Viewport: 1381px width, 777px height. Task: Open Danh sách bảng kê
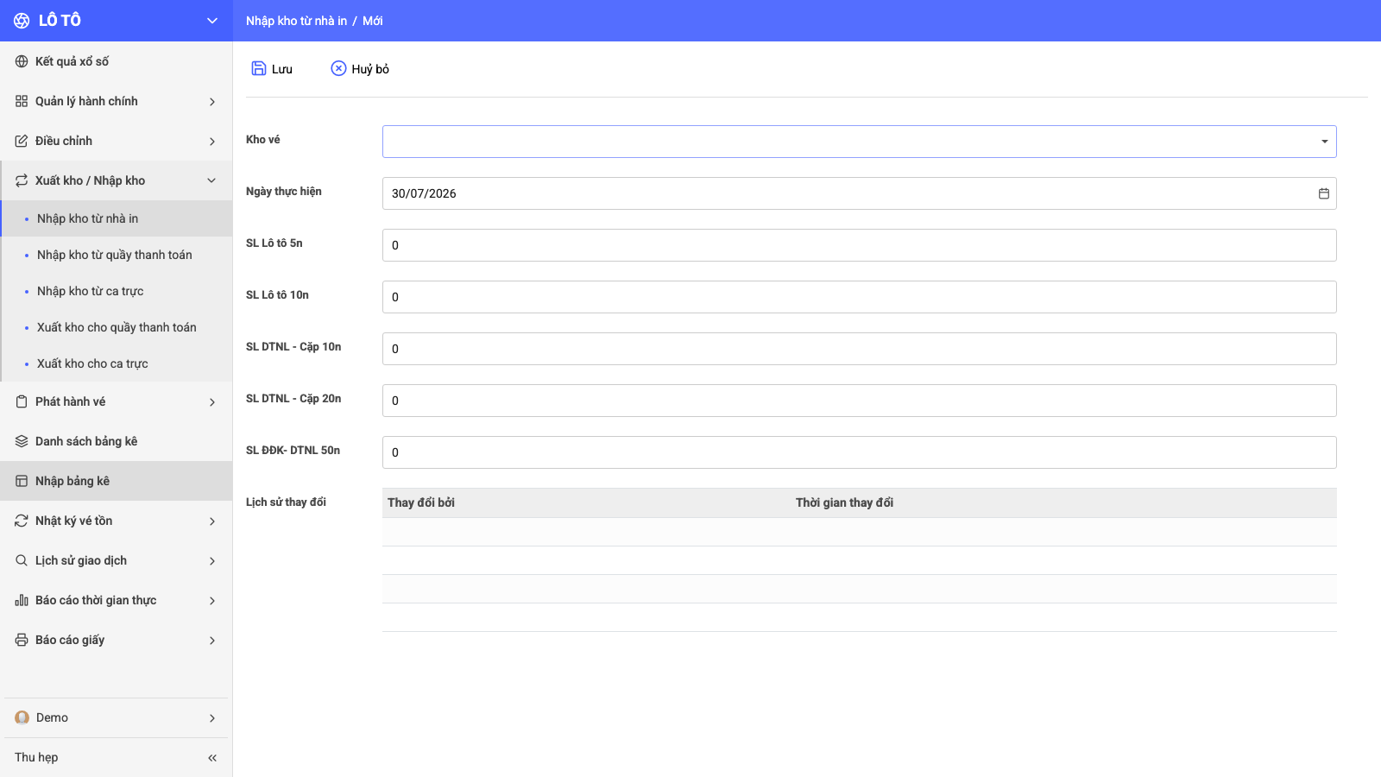click(x=117, y=441)
